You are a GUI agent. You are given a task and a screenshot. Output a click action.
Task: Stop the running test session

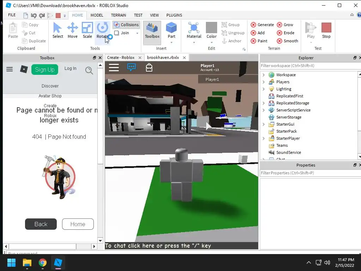tap(326, 30)
